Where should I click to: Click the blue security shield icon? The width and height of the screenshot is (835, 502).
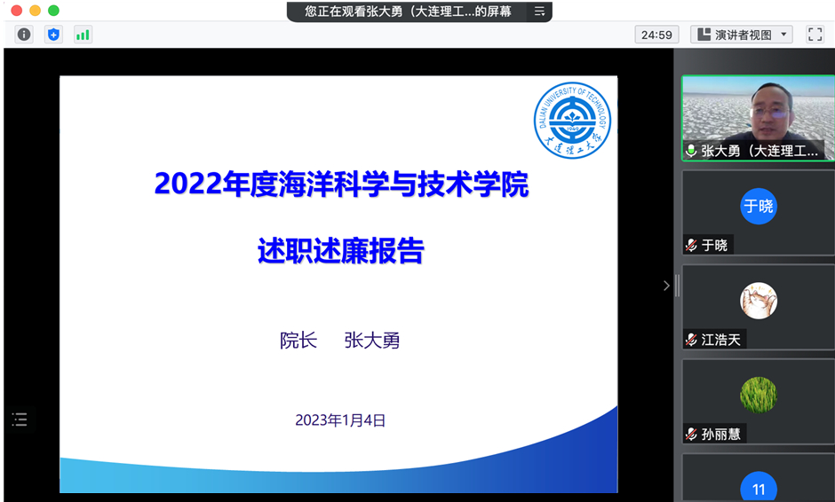(53, 35)
